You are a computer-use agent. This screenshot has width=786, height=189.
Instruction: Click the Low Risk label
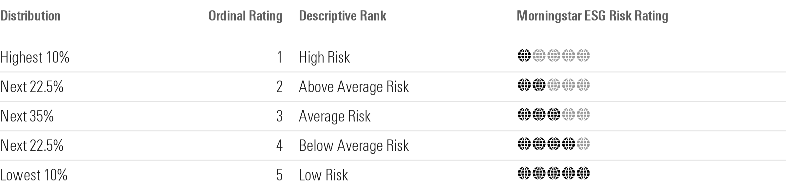[x=323, y=175]
